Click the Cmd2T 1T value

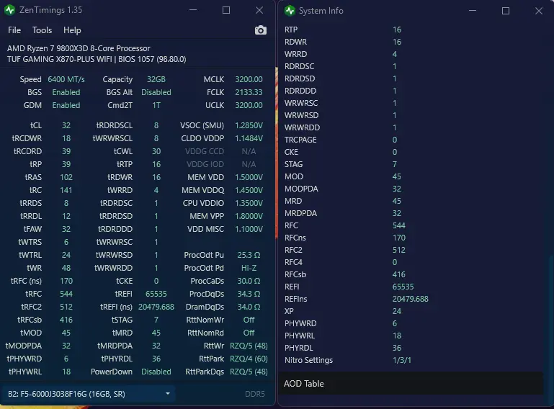[156, 105]
